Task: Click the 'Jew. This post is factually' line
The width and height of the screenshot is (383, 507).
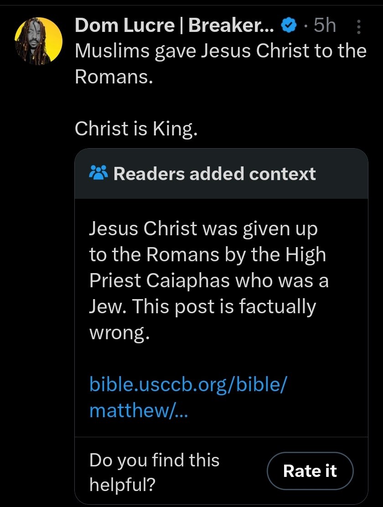Action: coord(202,307)
